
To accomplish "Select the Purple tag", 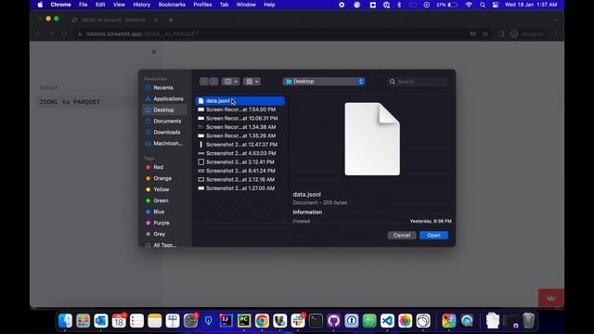I will (x=163, y=223).
